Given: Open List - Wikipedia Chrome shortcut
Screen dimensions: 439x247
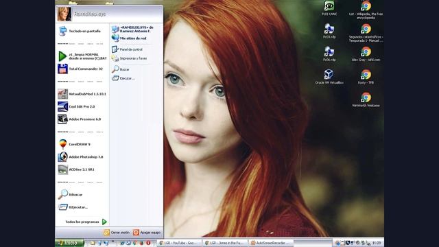Looking at the screenshot, I should [x=366, y=10].
